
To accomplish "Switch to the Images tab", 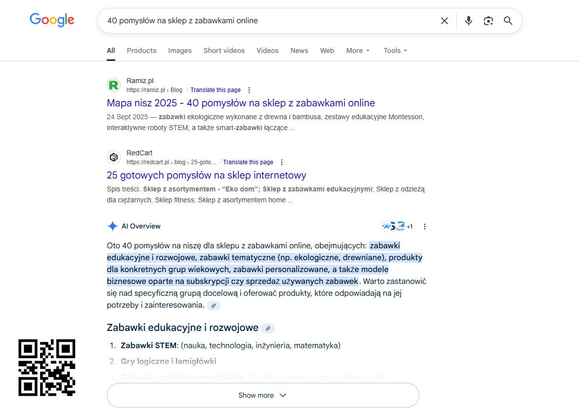I will (x=180, y=50).
